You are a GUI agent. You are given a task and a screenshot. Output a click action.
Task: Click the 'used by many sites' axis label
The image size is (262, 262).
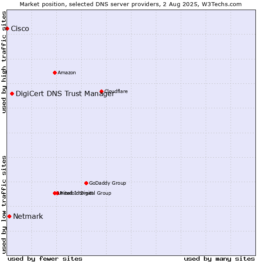point(219,259)
